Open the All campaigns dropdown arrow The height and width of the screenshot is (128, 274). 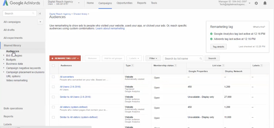pyautogui.click(x=40, y=22)
